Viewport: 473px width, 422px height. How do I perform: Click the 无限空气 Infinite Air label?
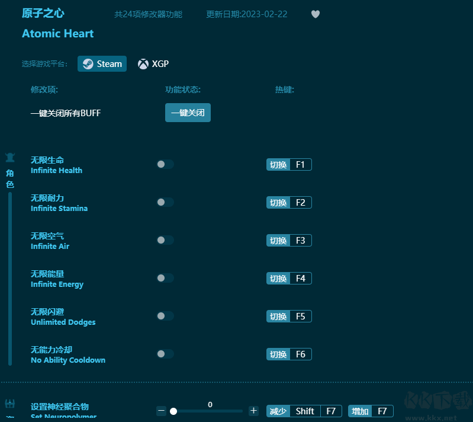click(50, 241)
